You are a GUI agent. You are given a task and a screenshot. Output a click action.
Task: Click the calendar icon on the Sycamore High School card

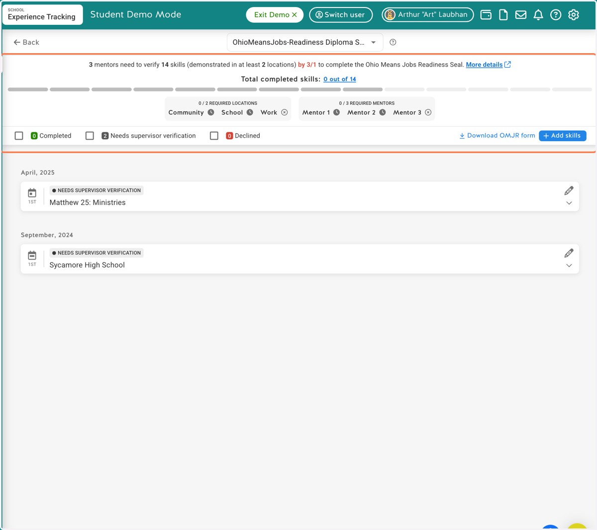32,256
